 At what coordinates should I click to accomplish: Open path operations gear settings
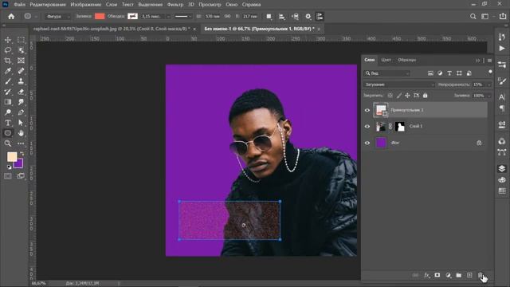point(308,16)
